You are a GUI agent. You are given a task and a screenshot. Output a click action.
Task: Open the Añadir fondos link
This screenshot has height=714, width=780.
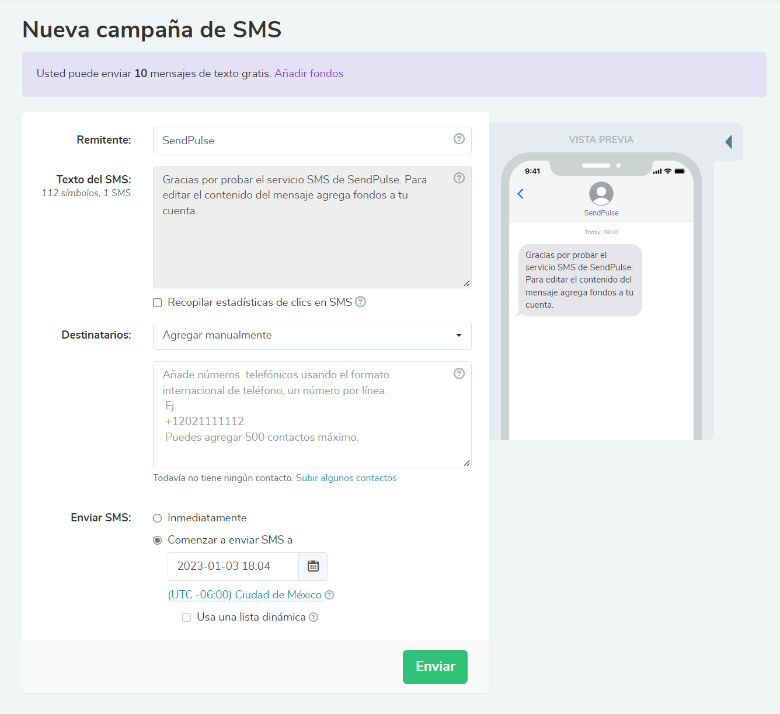pyautogui.click(x=309, y=74)
